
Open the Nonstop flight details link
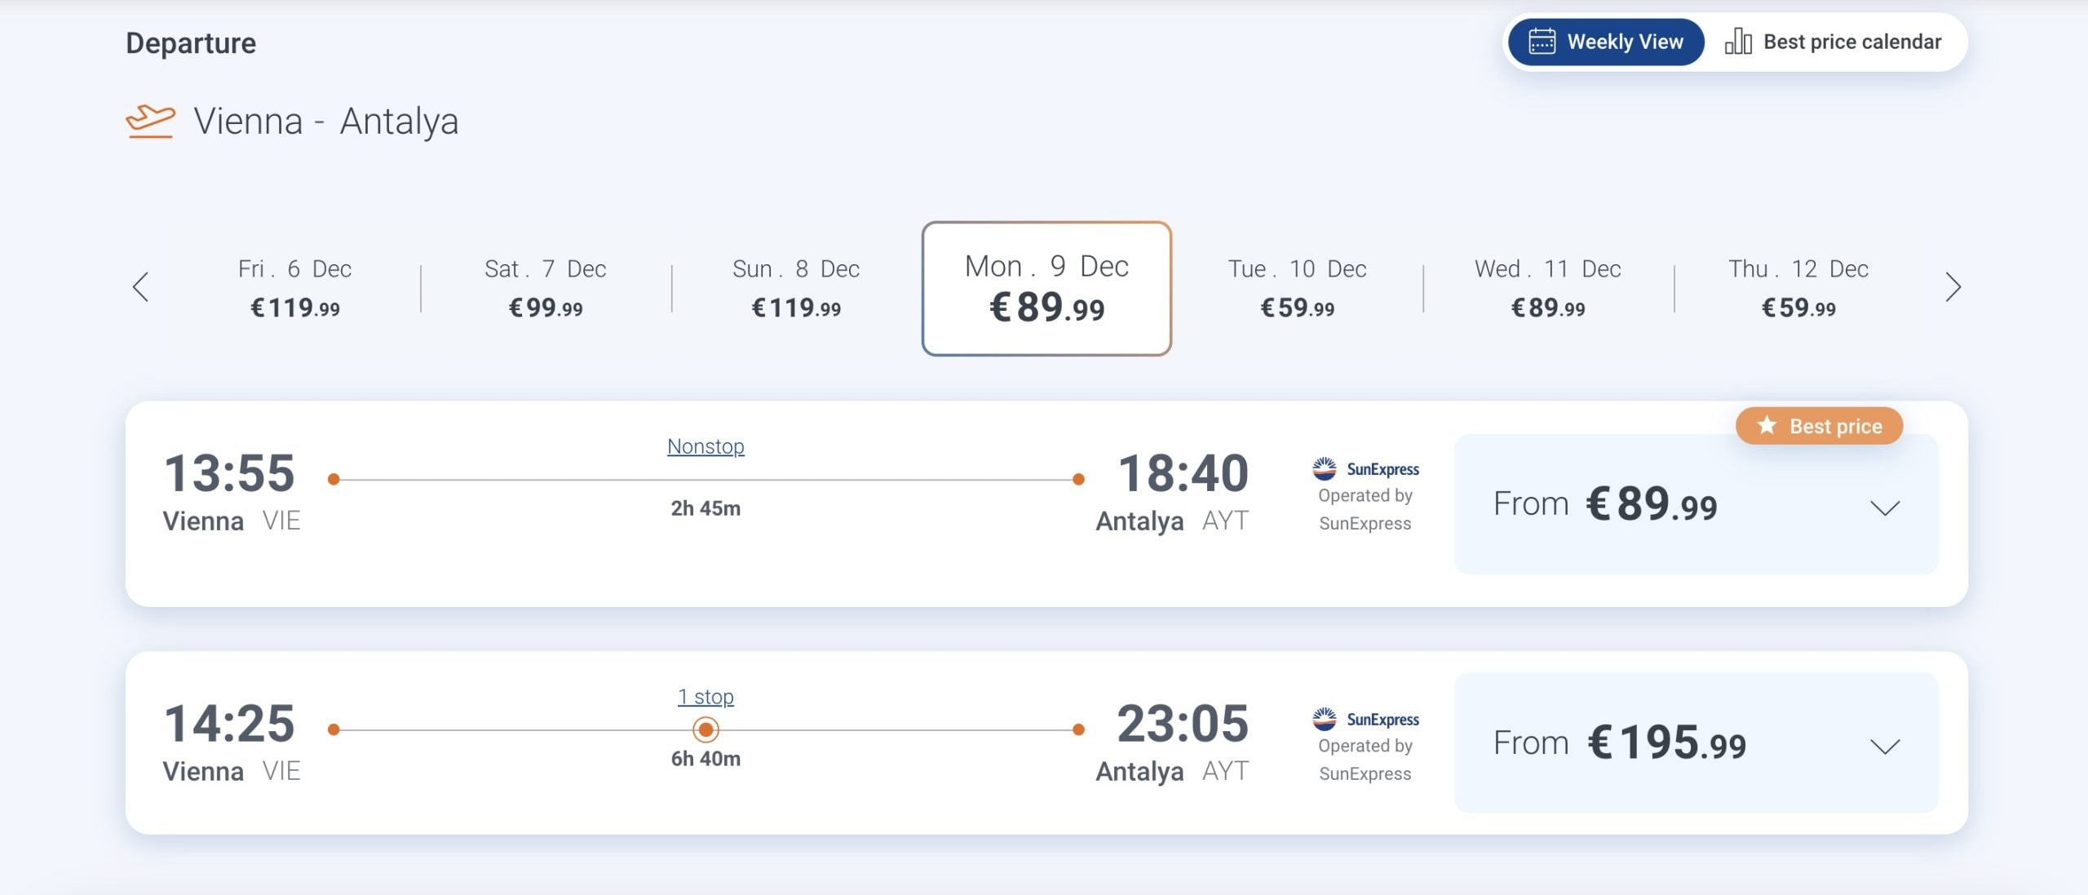point(706,446)
